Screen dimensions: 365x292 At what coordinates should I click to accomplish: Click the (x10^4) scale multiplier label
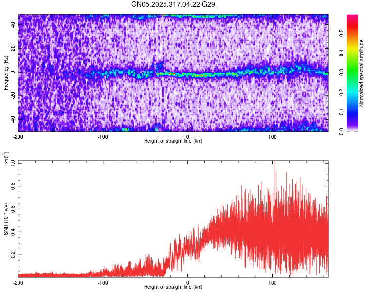[x=7, y=159]
